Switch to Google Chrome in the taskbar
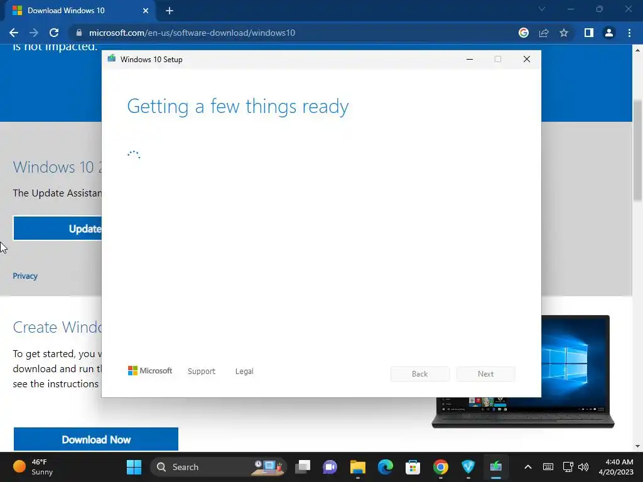The height and width of the screenshot is (482, 643). pyautogui.click(x=440, y=467)
